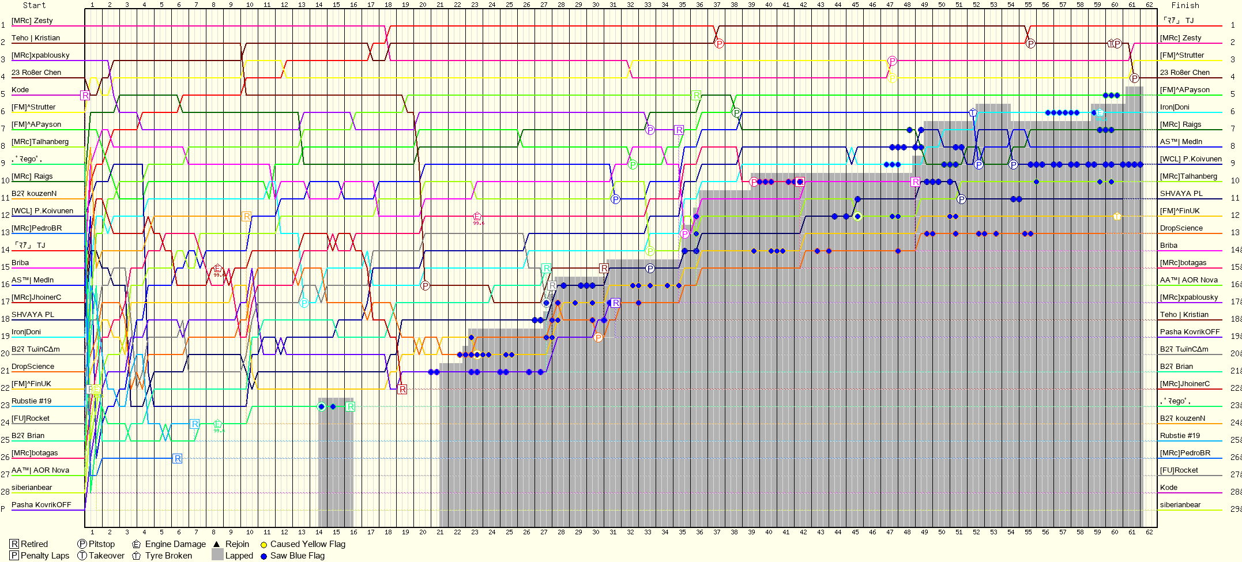Screen dimensions: 1242x562
Task: Click the Rejoin triangle legend icon
Action: [x=217, y=544]
